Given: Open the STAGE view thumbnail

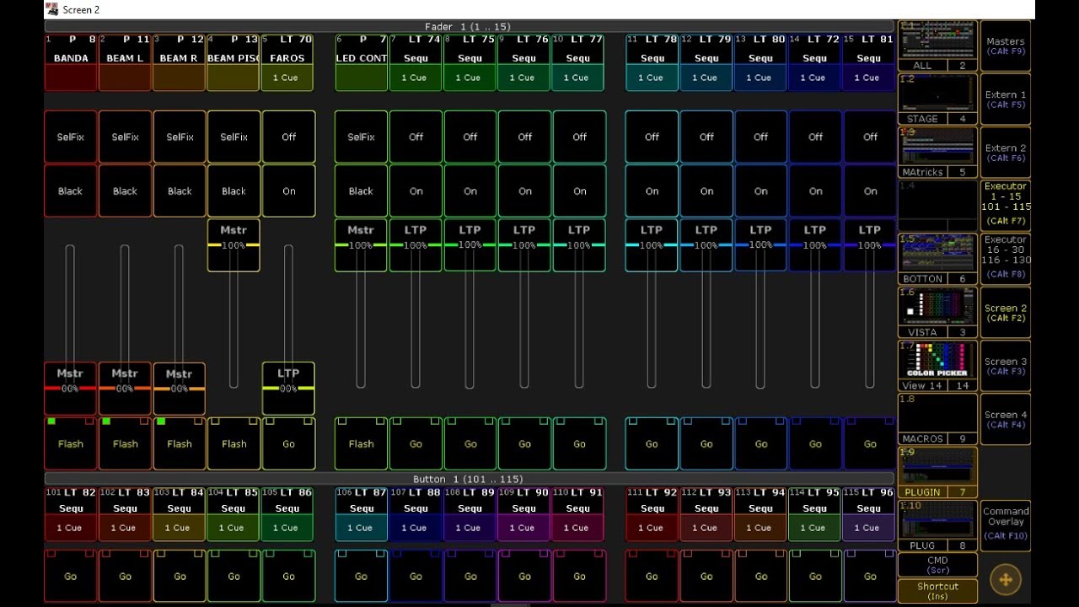Looking at the screenshot, I should click(937, 99).
